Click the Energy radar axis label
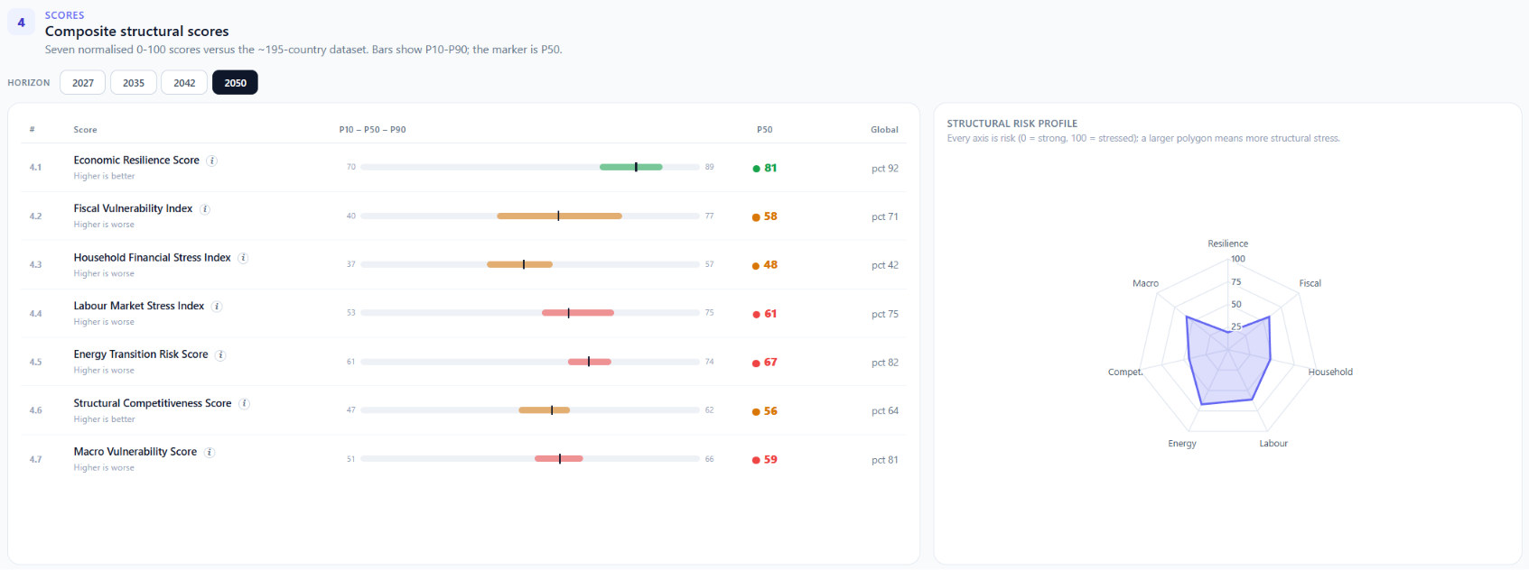Screen dimensions: 1529x570 pyautogui.click(x=1182, y=444)
